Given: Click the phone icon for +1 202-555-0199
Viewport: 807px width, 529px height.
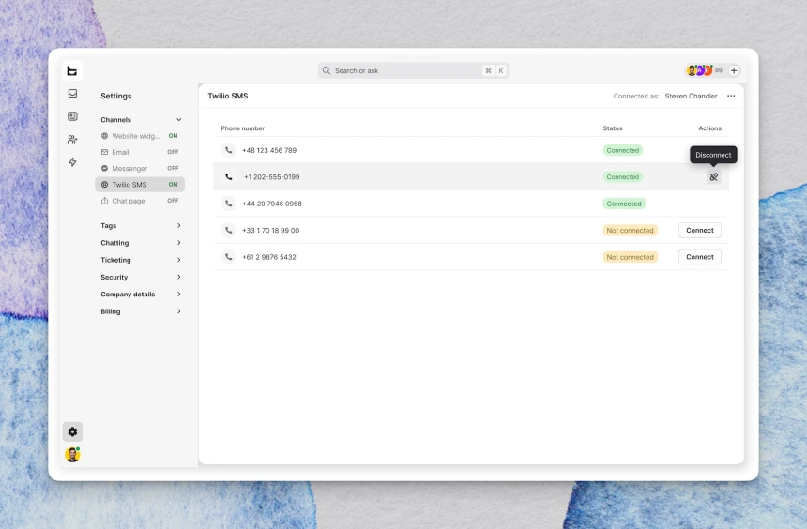Looking at the screenshot, I should pos(229,177).
